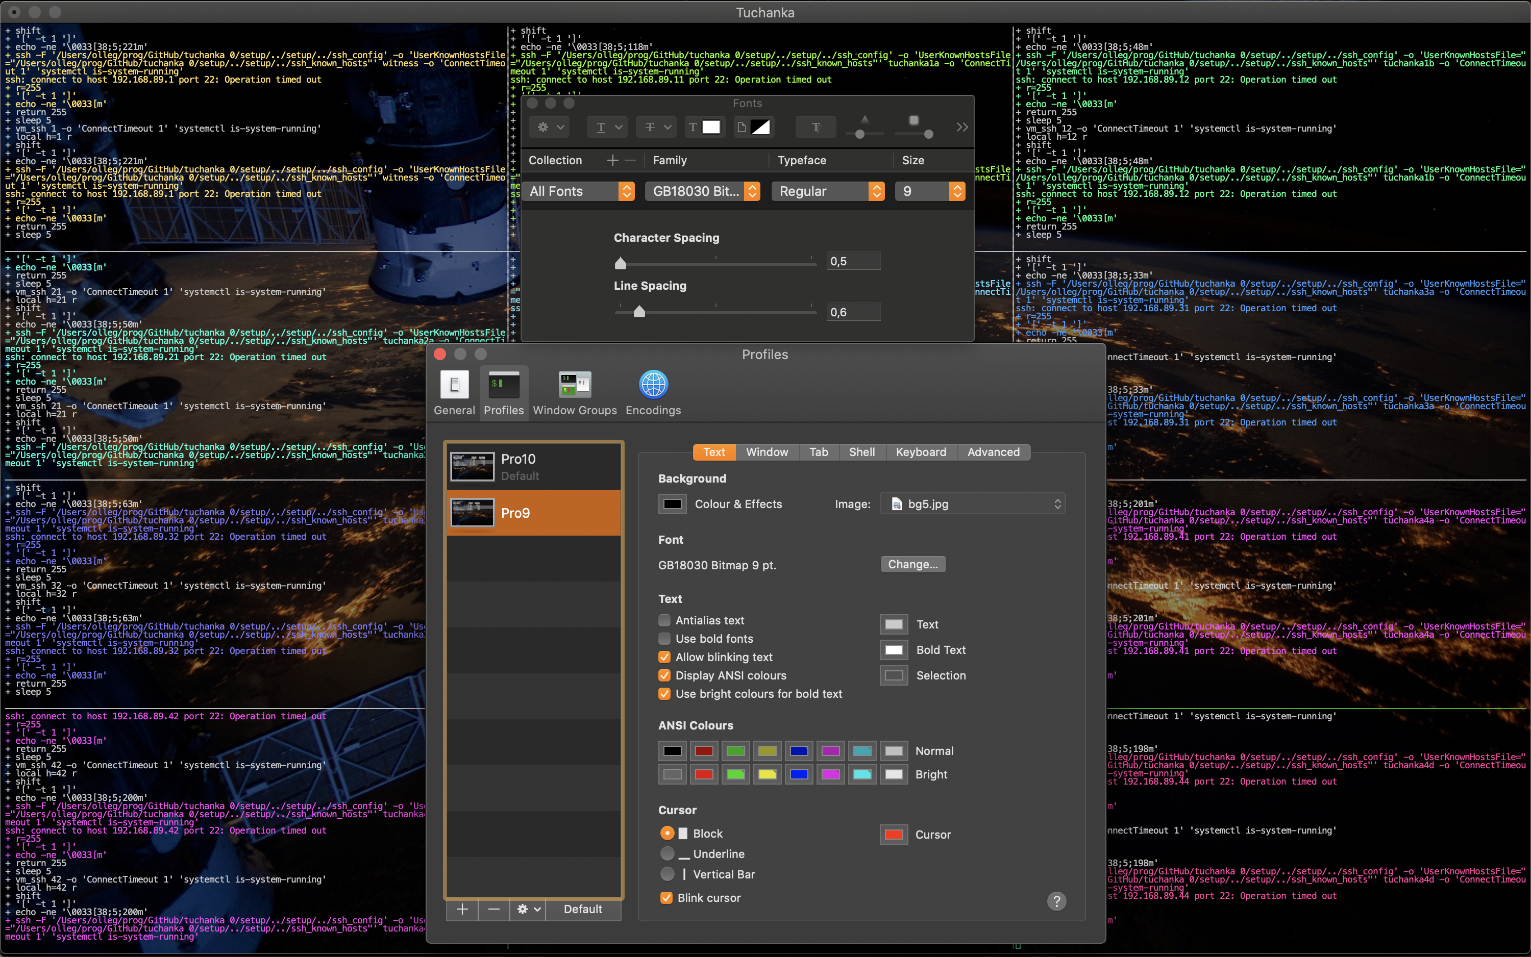
Task: Enable the Antialias text checkbox
Action: pyautogui.click(x=664, y=620)
